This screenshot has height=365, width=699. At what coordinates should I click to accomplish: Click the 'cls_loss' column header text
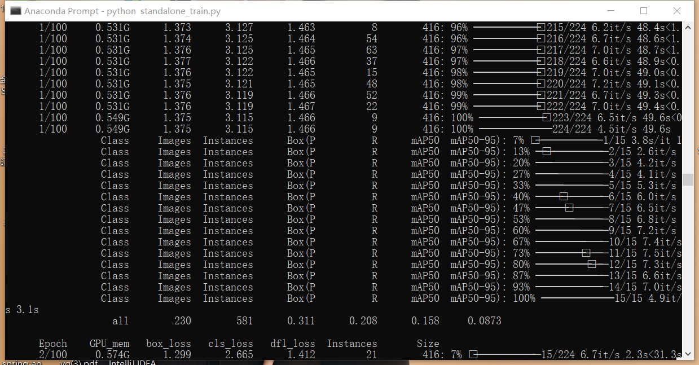click(231, 344)
